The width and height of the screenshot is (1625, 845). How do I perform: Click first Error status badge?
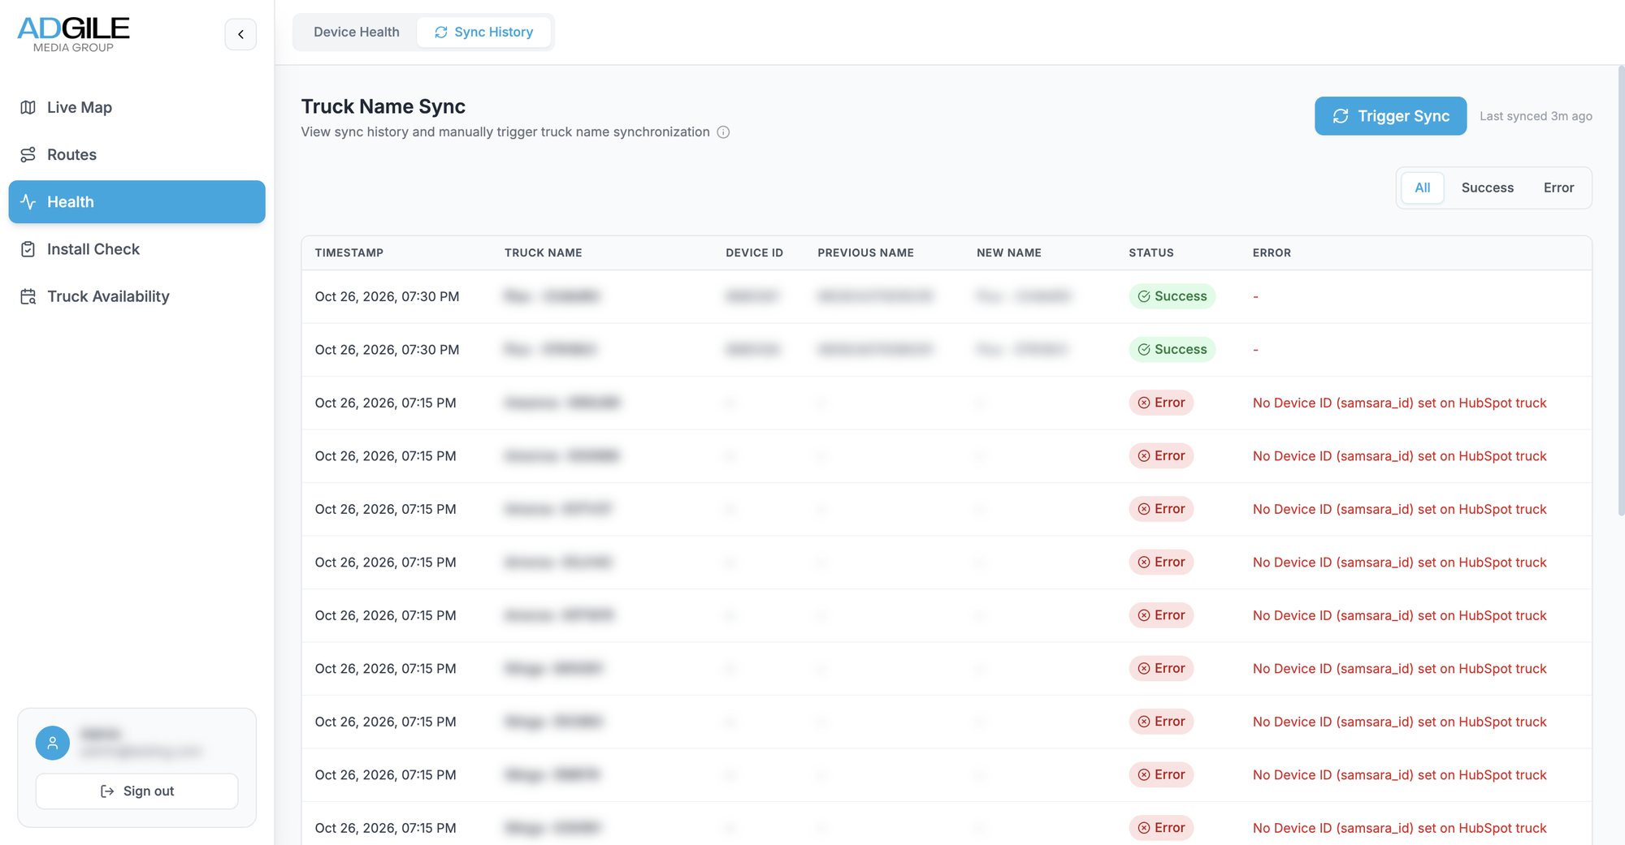point(1161,403)
